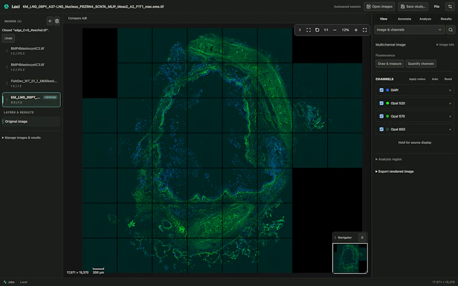
Task: Click the pause icon in viewer toolbar
Action: click(x=300, y=30)
